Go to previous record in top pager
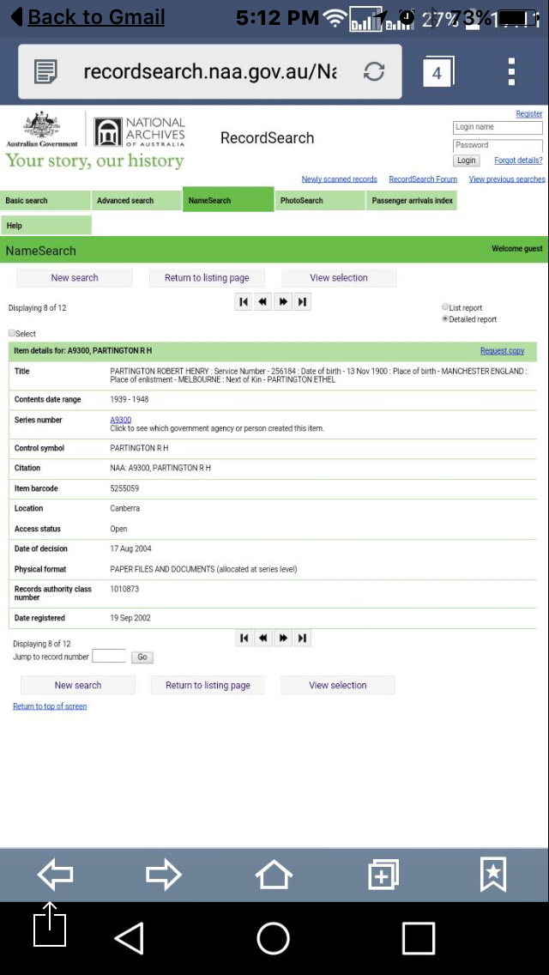The width and height of the screenshot is (549, 975). click(263, 301)
